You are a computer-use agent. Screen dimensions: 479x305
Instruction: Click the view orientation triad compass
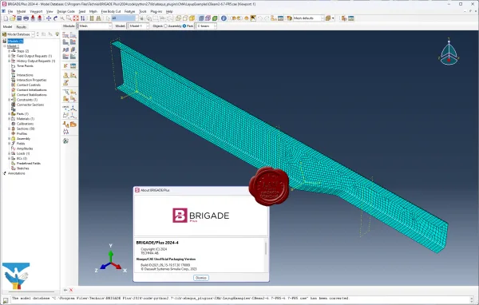point(449,52)
